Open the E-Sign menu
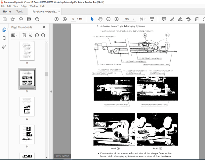The image size is (205, 160). [24, 6]
